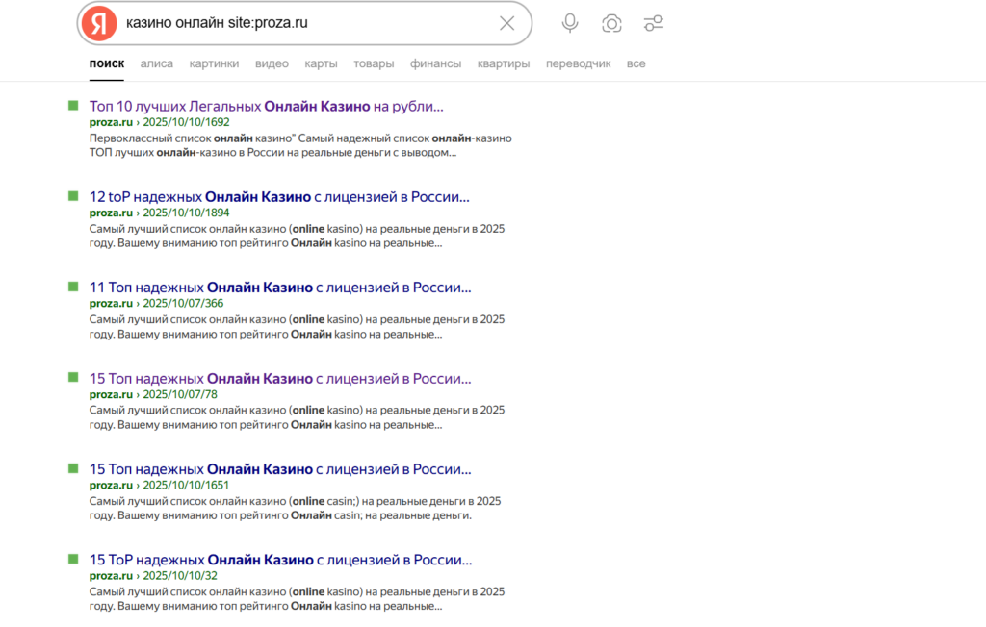
Task: Click green favicon beside result with URL 2025/10/07/78
Action: 73,377
